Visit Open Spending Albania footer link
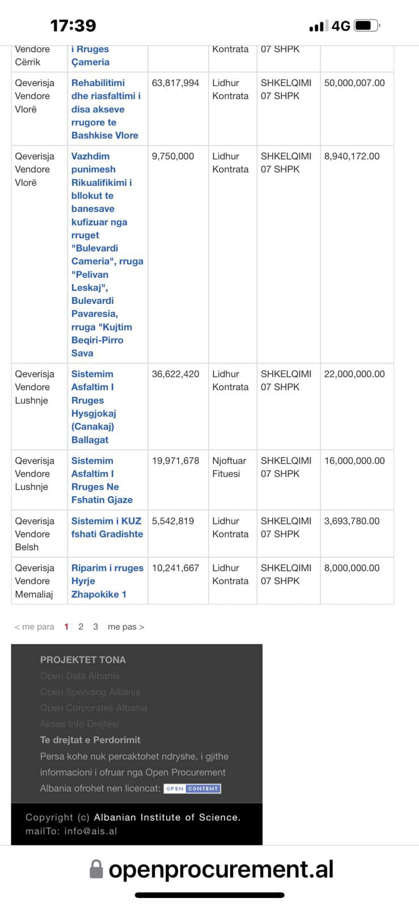Image resolution: width=419 pixels, height=907 pixels. point(90,692)
